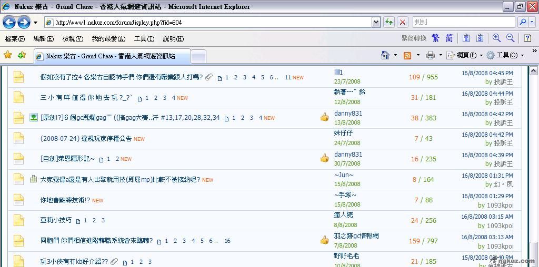Expand the address bar history dropdown
Viewport: 539px width, 267px height.
[376, 22]
